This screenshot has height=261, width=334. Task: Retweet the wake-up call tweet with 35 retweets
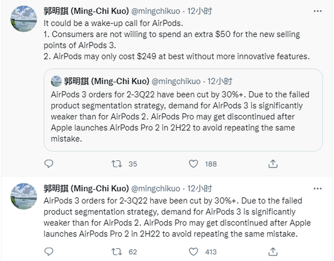tap(117, 164)
